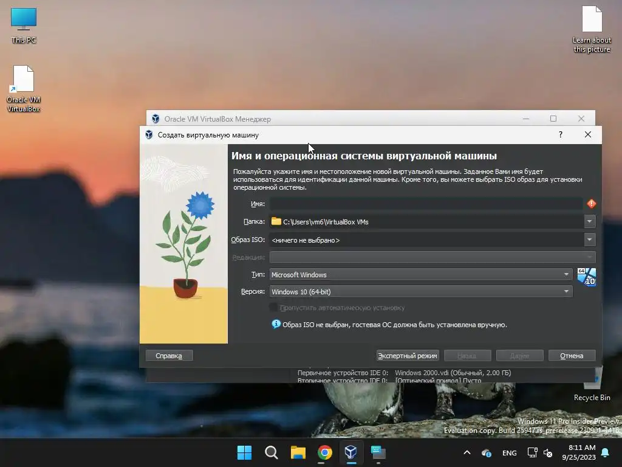622x467 pixels.
Task: Open notifications bell icon
Action: point(606,452)
